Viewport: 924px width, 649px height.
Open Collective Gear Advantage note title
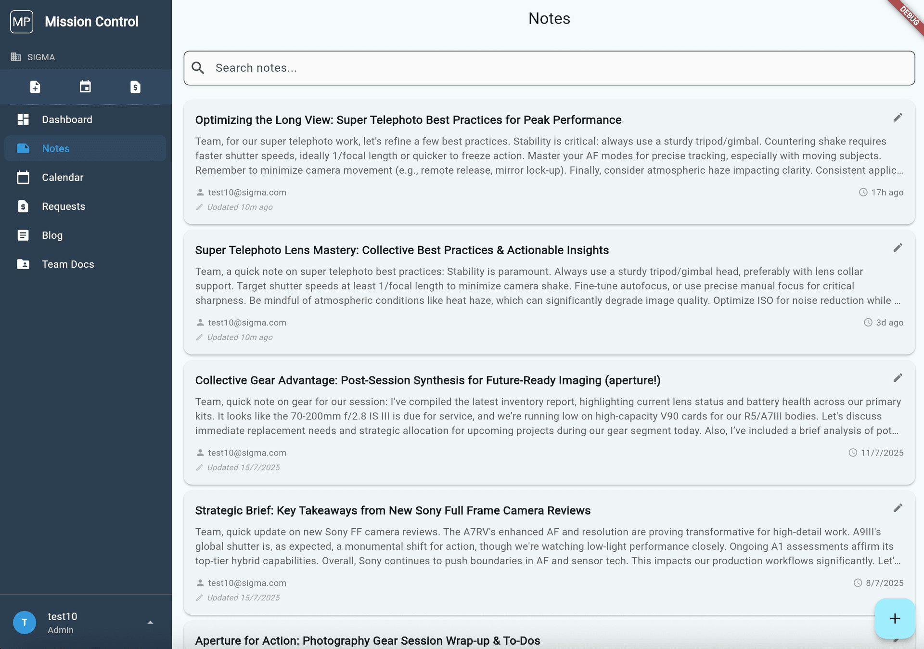428,380
